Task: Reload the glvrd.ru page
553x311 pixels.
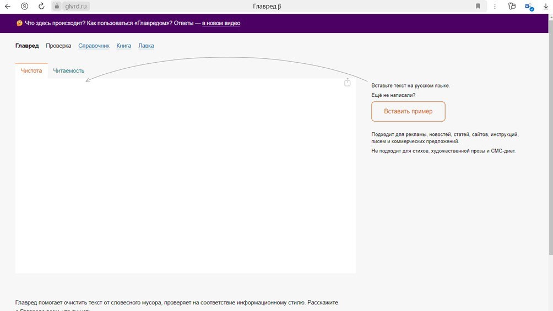Action: [41, 7]
